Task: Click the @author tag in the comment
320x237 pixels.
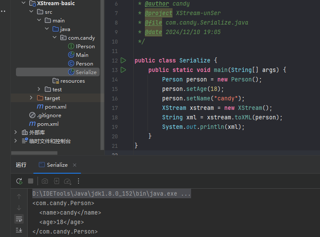Action: coord(157,4)
